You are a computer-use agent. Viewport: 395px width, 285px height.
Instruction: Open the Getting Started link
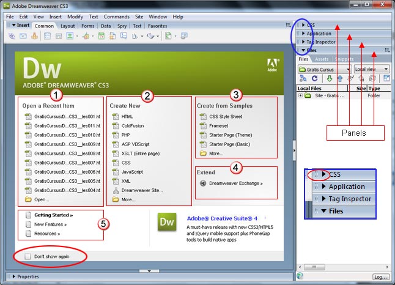pyautogui.click(x=50, y=215)
